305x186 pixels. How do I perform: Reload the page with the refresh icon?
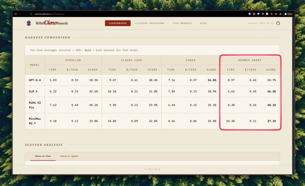click(x=31, y=14)
